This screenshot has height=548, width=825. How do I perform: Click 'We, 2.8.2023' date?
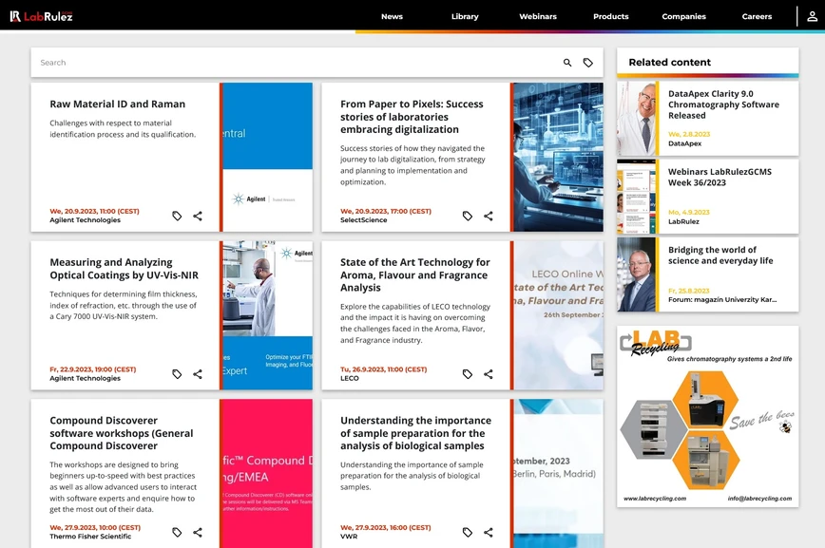689,134
